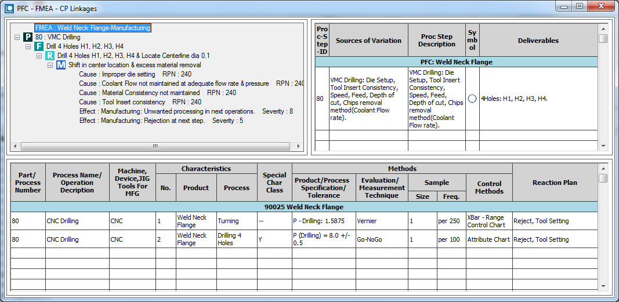
Task: Maximize the PFC - FMEA window
Action: tap(579, 6)
